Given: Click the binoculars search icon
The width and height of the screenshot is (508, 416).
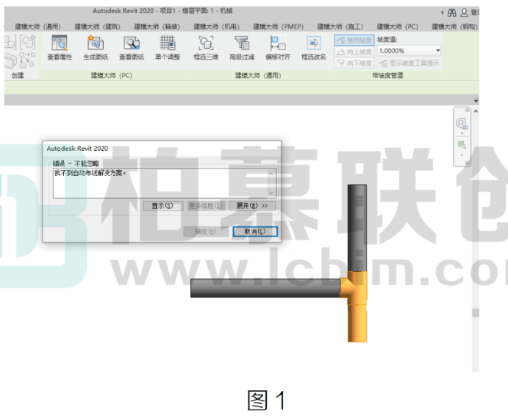Looking at the screenshot, I should pos(452,13).
